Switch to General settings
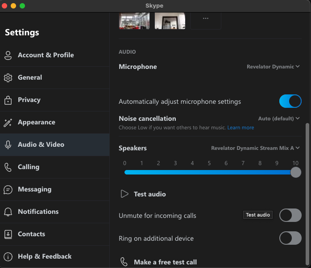 pyautogui.click(x=55, y=77)
